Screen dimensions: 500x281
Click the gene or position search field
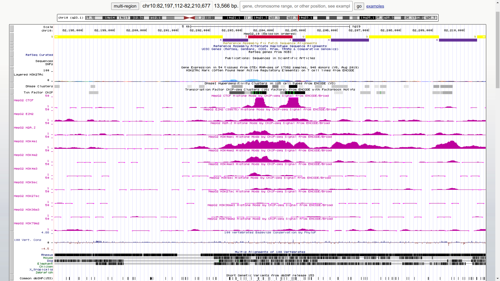pos(296,6)
